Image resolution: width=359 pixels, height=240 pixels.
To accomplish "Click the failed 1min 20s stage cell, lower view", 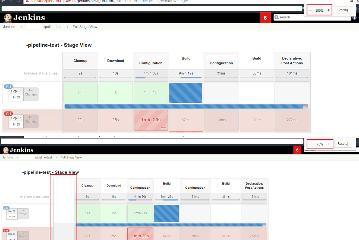I will tap(140, 234).
